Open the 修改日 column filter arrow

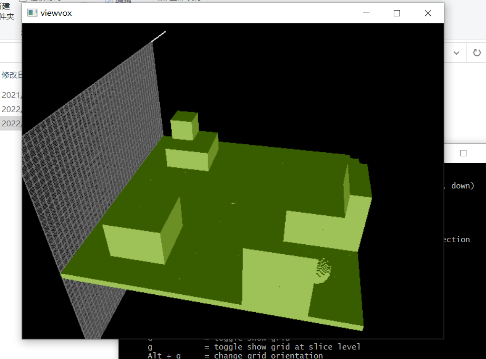[21, 75]
